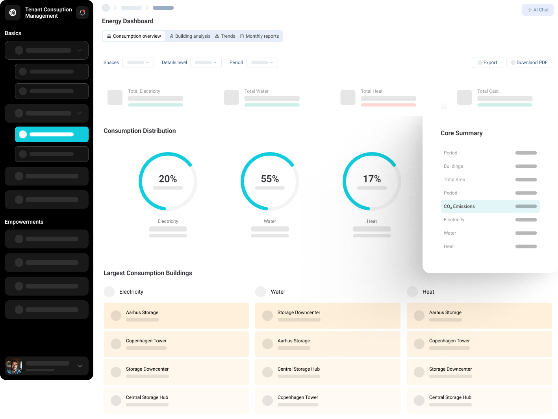This screenshot has height=419, width=558.
Task: Click the Export button
Action: 487,62
